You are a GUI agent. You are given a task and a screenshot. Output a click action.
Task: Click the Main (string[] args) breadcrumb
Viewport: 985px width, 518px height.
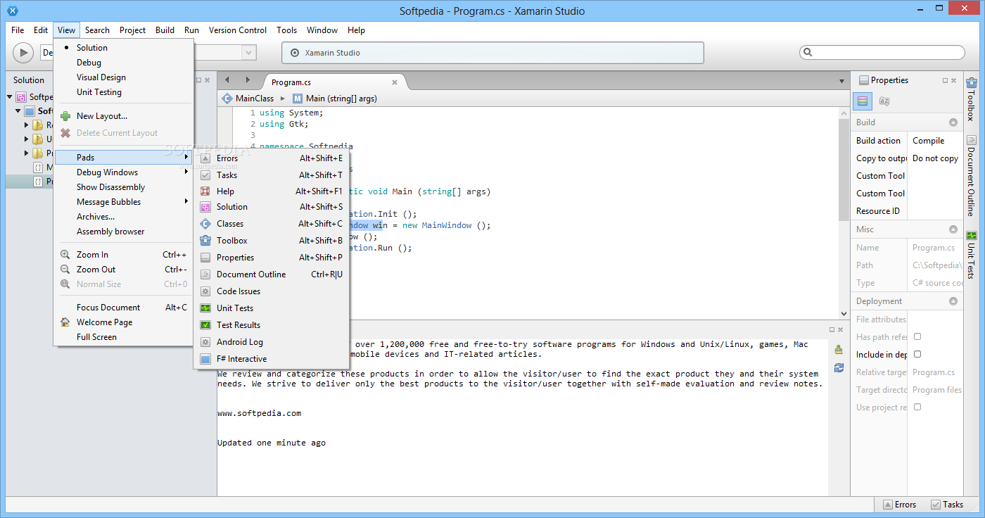click(334, 99)
